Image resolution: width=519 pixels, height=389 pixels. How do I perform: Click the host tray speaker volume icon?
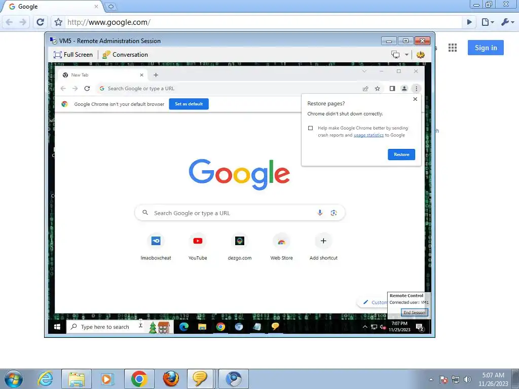[x=467, y=379]
